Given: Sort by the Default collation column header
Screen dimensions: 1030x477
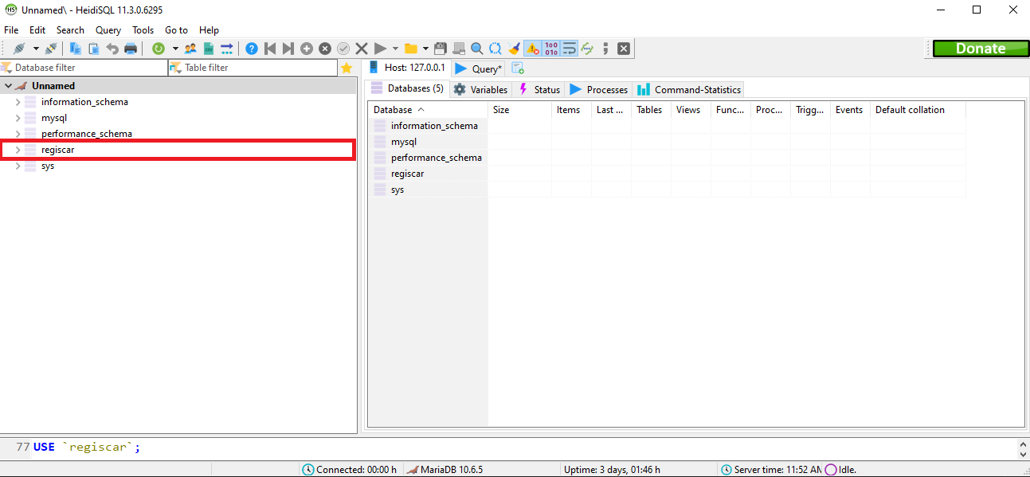Looking at the screenshot, I should (918, 110).
